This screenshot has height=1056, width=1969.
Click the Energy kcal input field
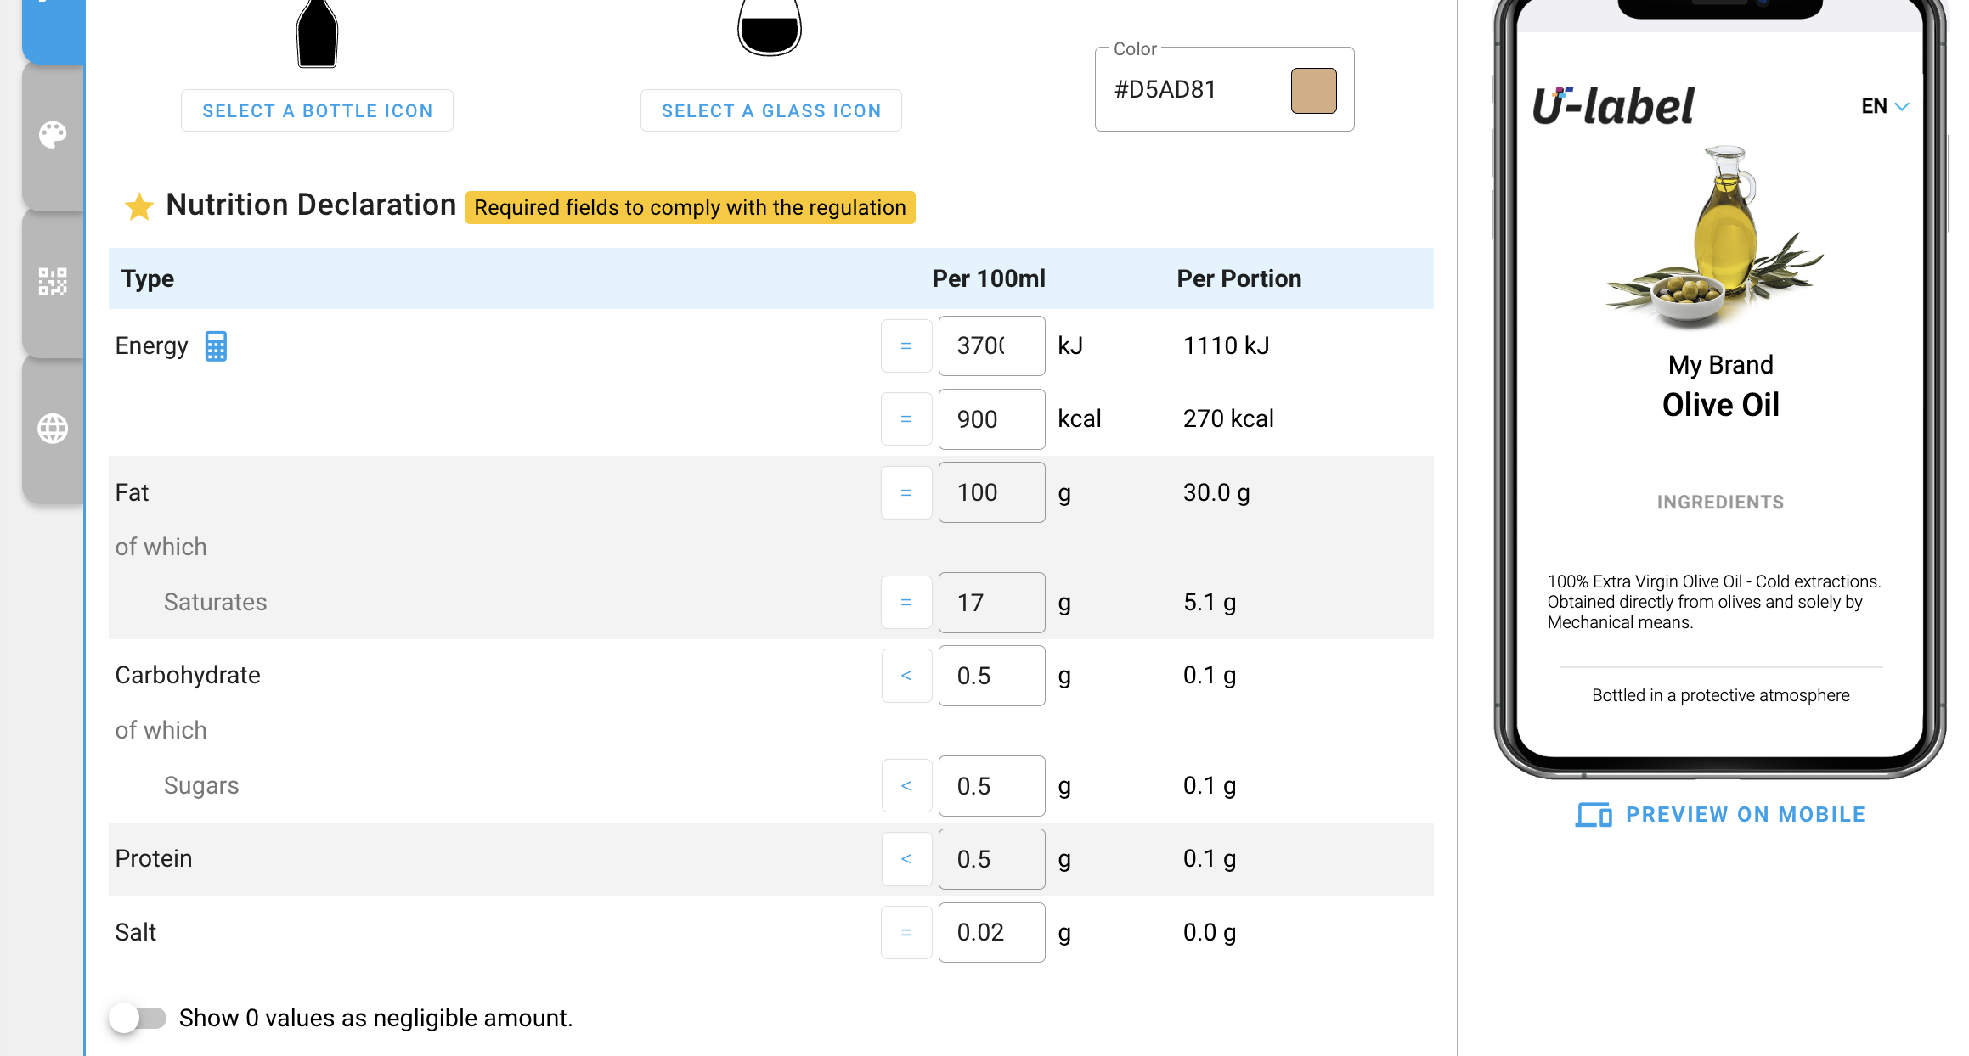pyautogui.click(x=991, y=419)
